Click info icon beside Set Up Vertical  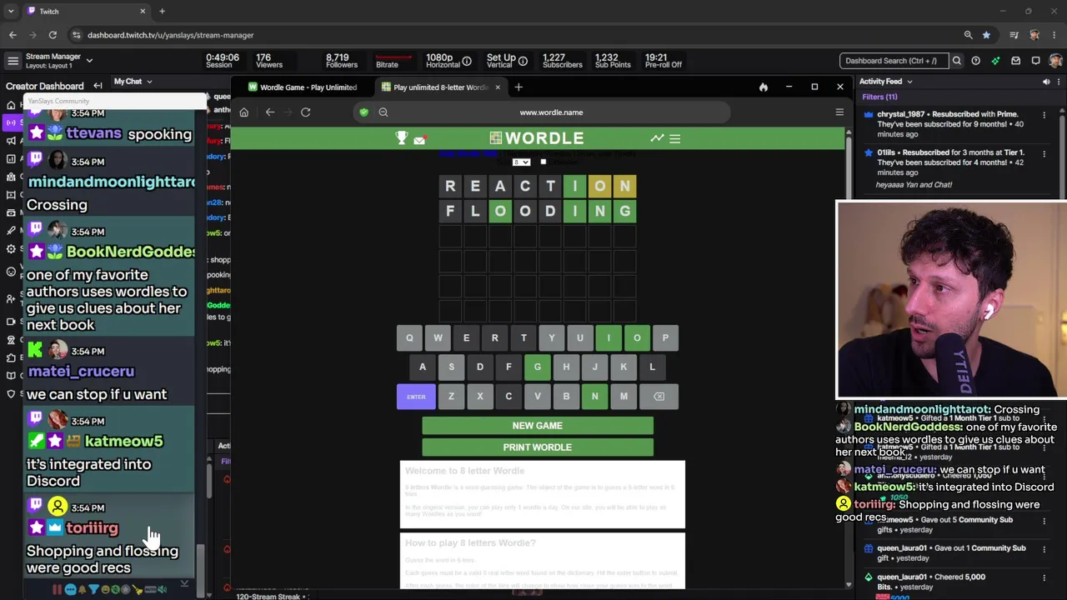click(523, 61)
